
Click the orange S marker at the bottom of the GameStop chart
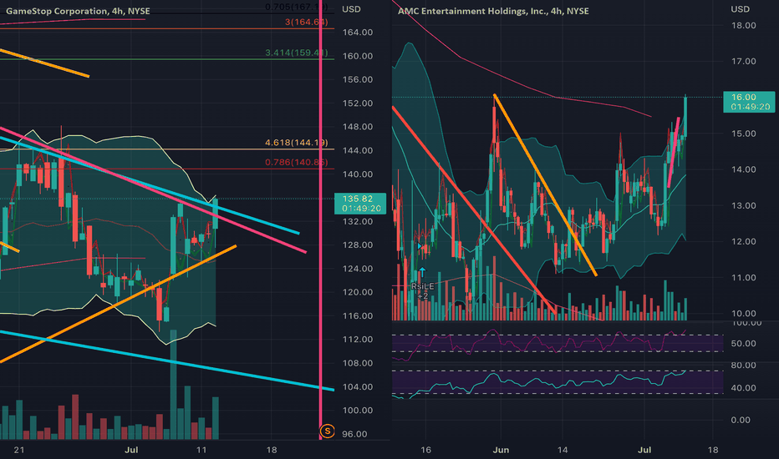[x=328, y=431]
